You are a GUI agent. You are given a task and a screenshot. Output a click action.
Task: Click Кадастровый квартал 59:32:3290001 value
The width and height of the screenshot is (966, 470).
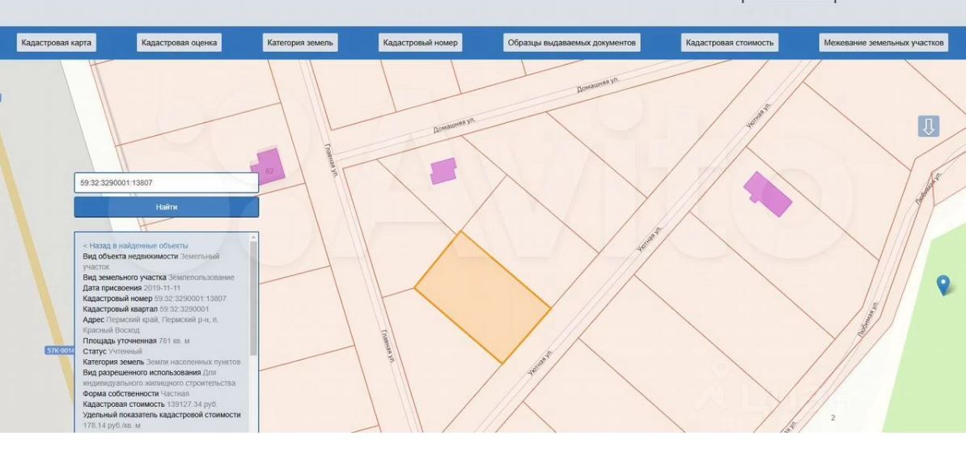[x=184, y=308]
